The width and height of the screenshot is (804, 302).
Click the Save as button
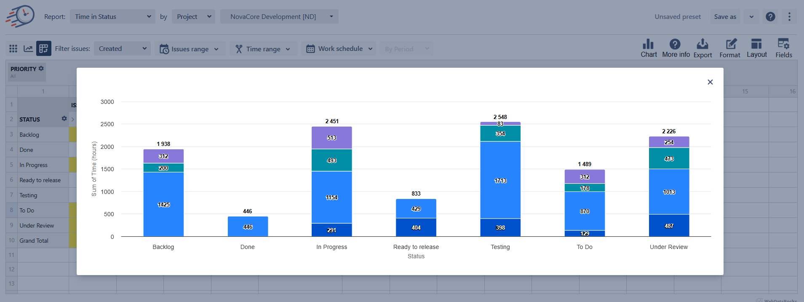tap(725, 17)
